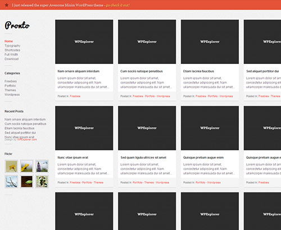Follow the WPExplorer.com design credit link
The height and width of the screenshot is (230, 281).
(x=27, y=140)
